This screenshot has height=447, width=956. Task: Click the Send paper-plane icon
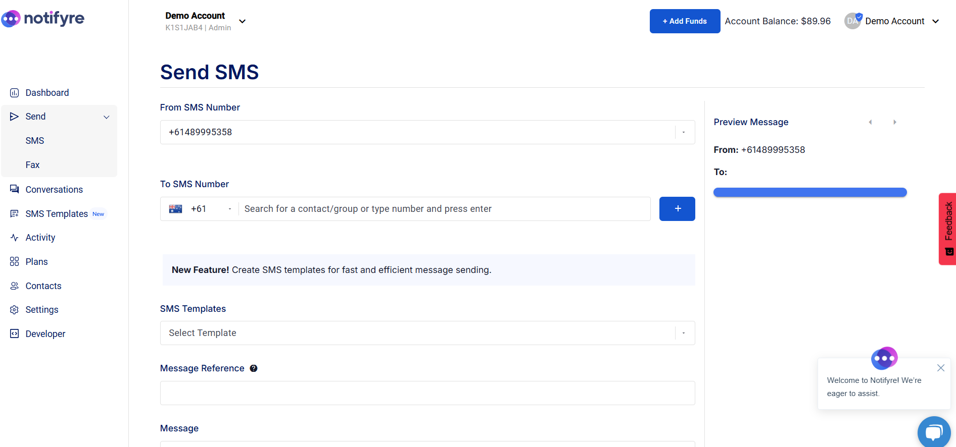[14, 117]
